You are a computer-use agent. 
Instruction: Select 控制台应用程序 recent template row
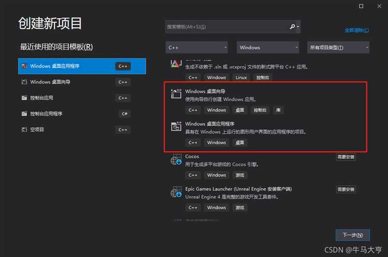point(82,114)
